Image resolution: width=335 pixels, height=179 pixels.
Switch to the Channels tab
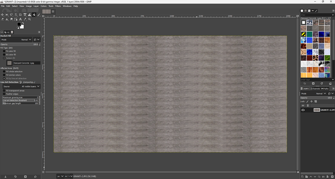coord(315,89)
